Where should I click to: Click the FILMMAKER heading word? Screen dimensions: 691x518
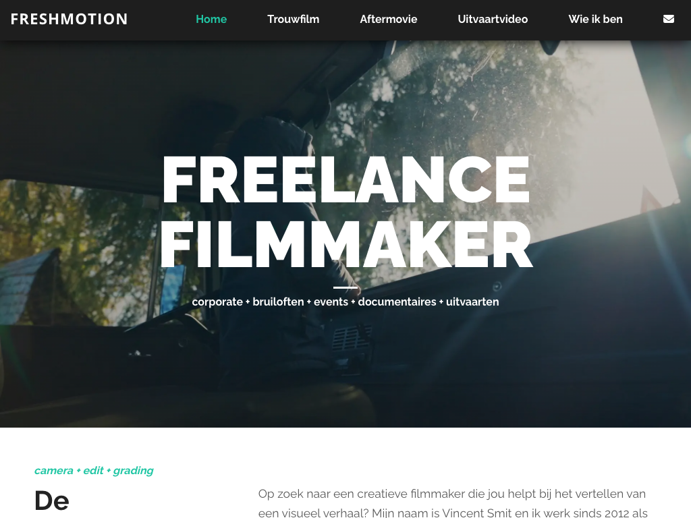pyautogui.click(x=346, y=244)
